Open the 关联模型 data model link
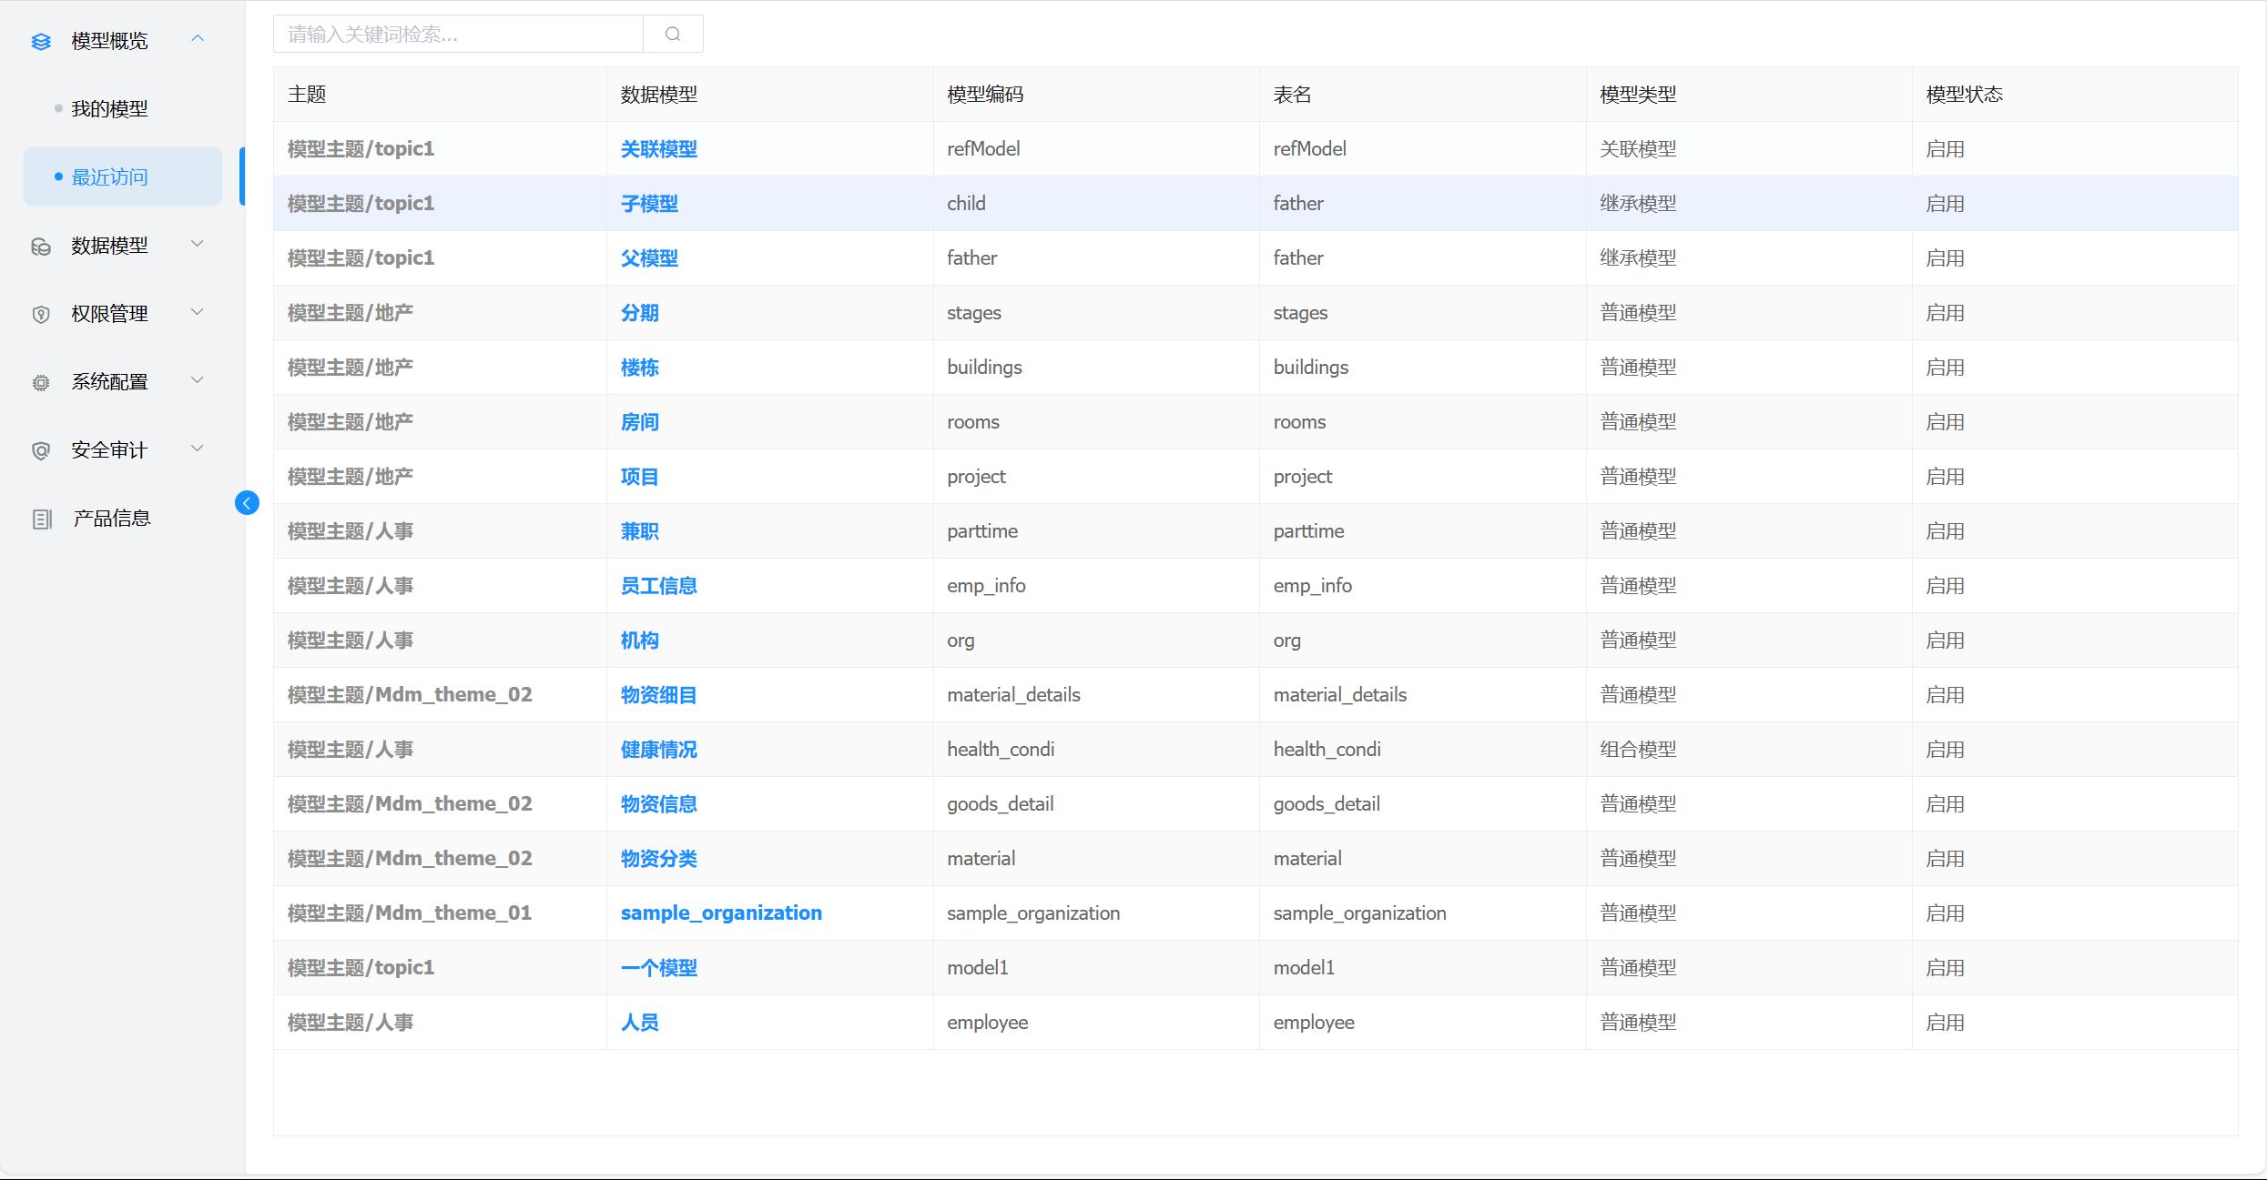Image resolution: width=2267 pixels, height=1180 pixels. point(658,149)
